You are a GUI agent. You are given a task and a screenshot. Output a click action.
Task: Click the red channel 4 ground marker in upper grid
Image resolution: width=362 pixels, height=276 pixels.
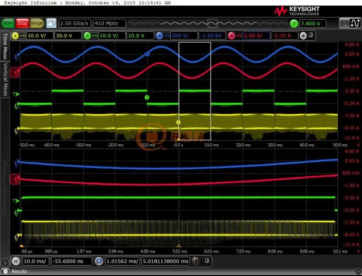click(x=14, y=72)
